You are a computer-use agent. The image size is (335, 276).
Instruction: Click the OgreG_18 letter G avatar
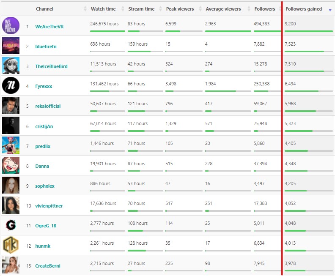(11, 225)
